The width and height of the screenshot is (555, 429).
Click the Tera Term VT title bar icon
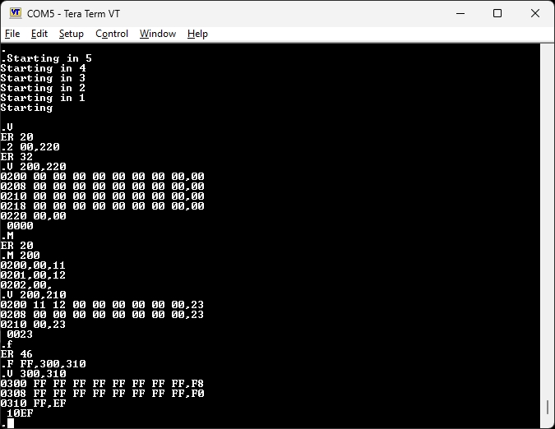(15, 13)
